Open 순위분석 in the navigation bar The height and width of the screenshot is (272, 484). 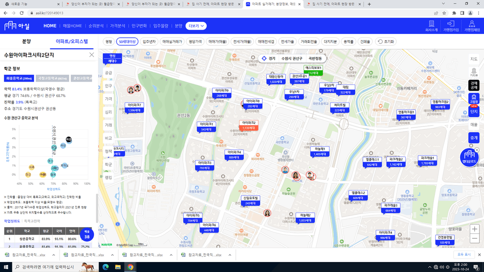click(96, 26)
